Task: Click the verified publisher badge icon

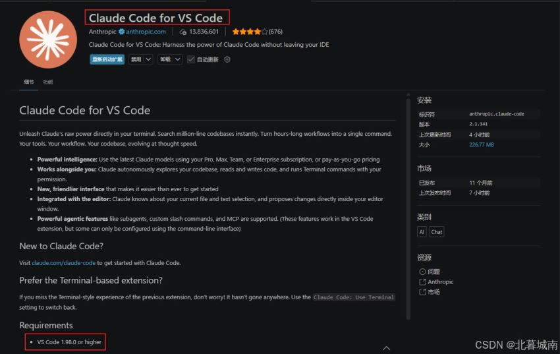Action: pyautogui.click(x=121, y=32)
